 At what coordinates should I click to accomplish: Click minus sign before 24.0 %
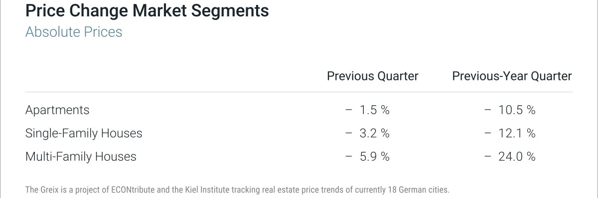pos(487,157)
